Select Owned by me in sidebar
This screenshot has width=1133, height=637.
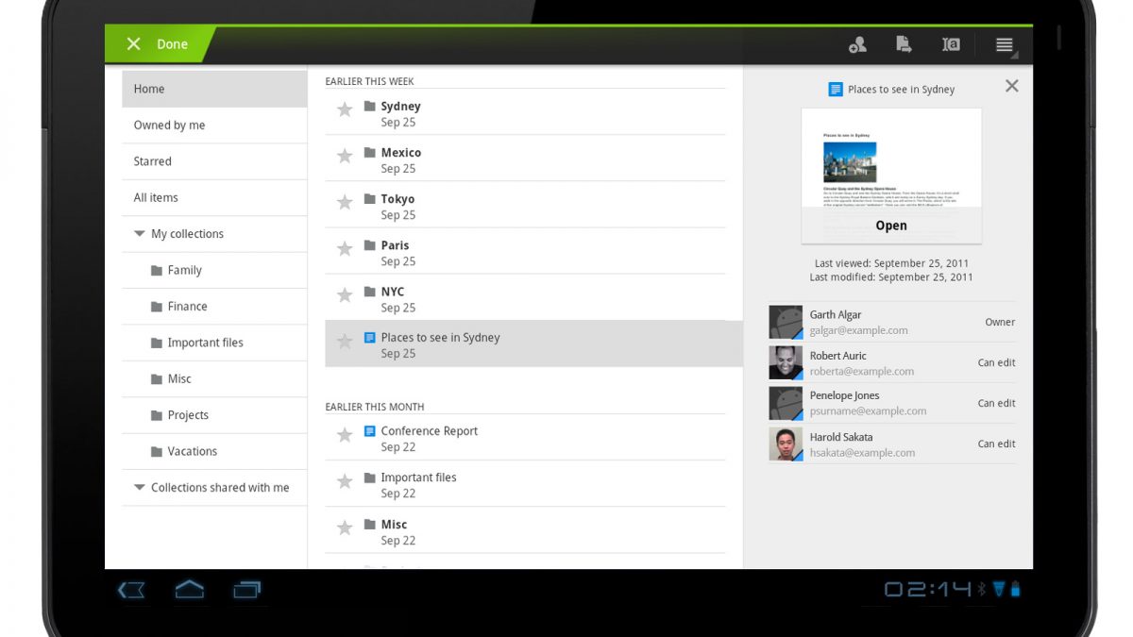tap(169, 126)
